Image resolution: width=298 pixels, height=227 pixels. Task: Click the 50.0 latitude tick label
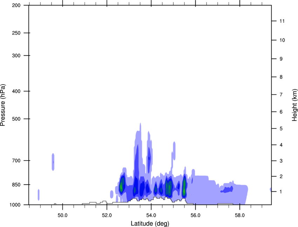(x=62, y=215)
